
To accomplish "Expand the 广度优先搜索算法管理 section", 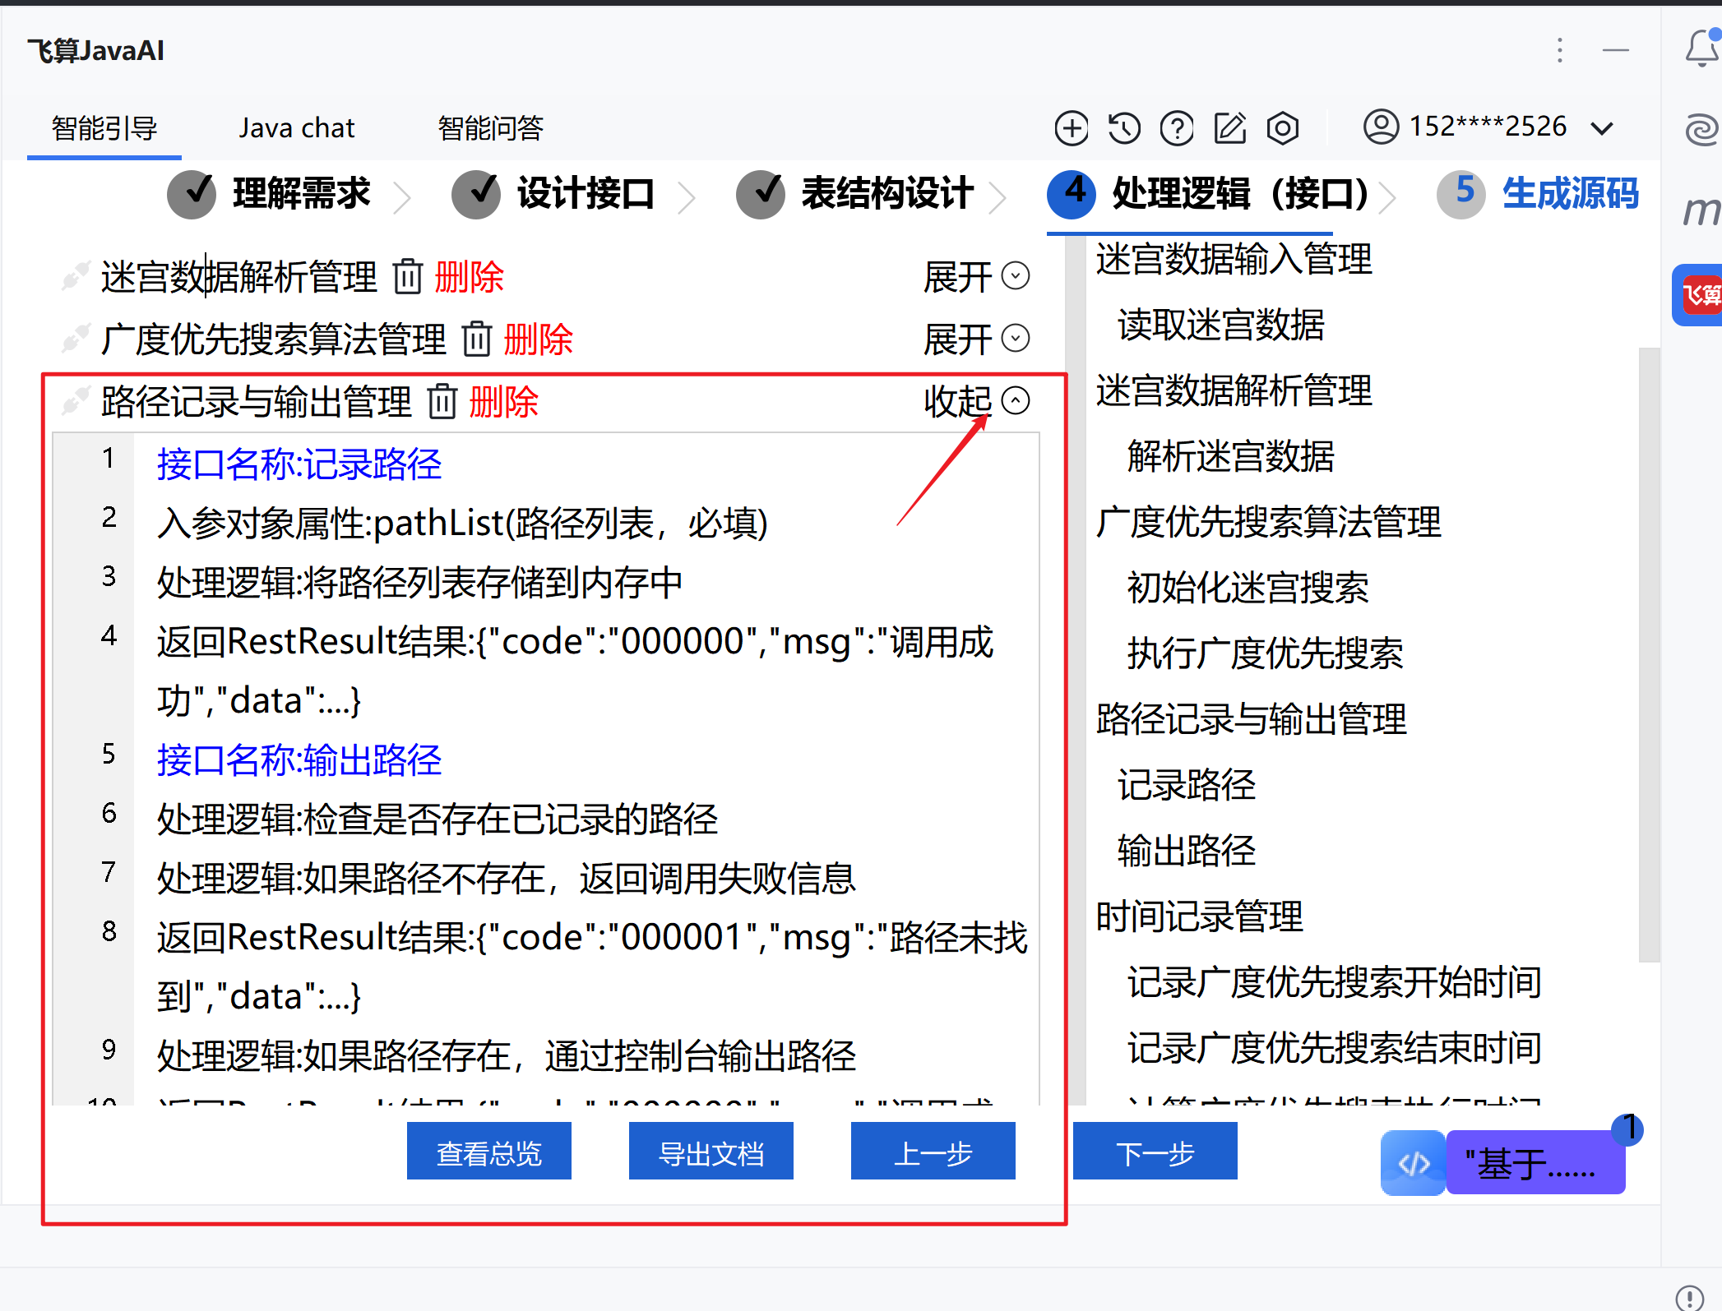I will 976,339.
